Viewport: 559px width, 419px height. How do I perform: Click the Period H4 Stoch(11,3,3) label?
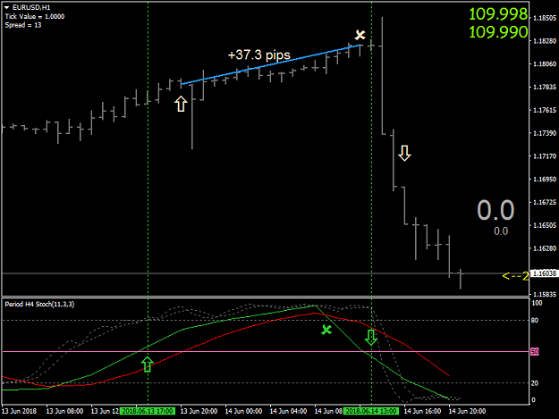pos(39,305)
